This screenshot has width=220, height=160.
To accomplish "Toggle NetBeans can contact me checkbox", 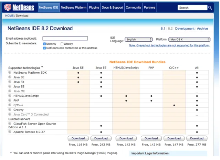I will coord(44,48).
